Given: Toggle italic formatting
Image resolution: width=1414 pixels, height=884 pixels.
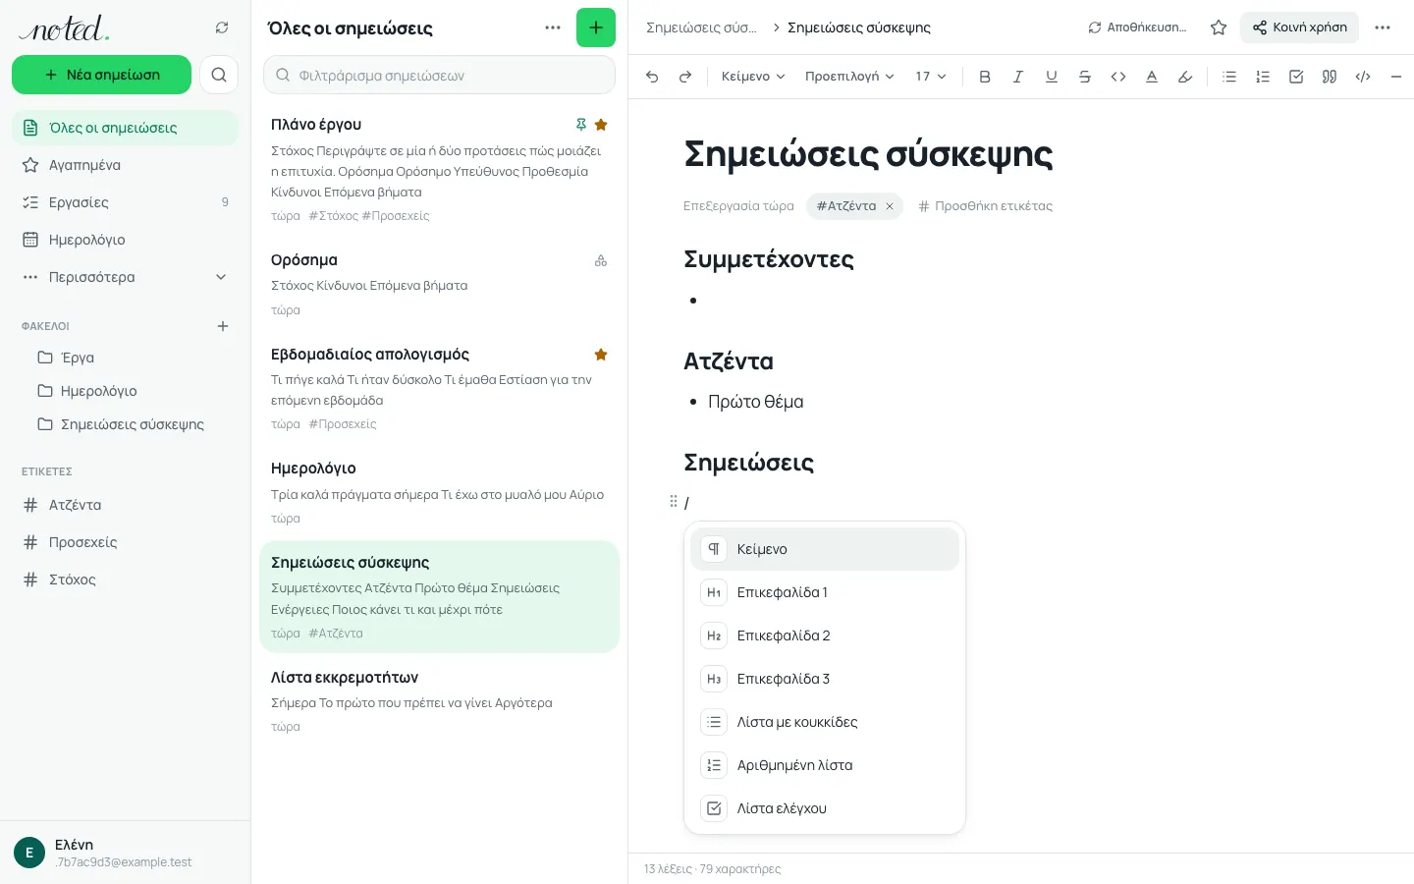Looking at the screenshot, I should [1018, 77].
